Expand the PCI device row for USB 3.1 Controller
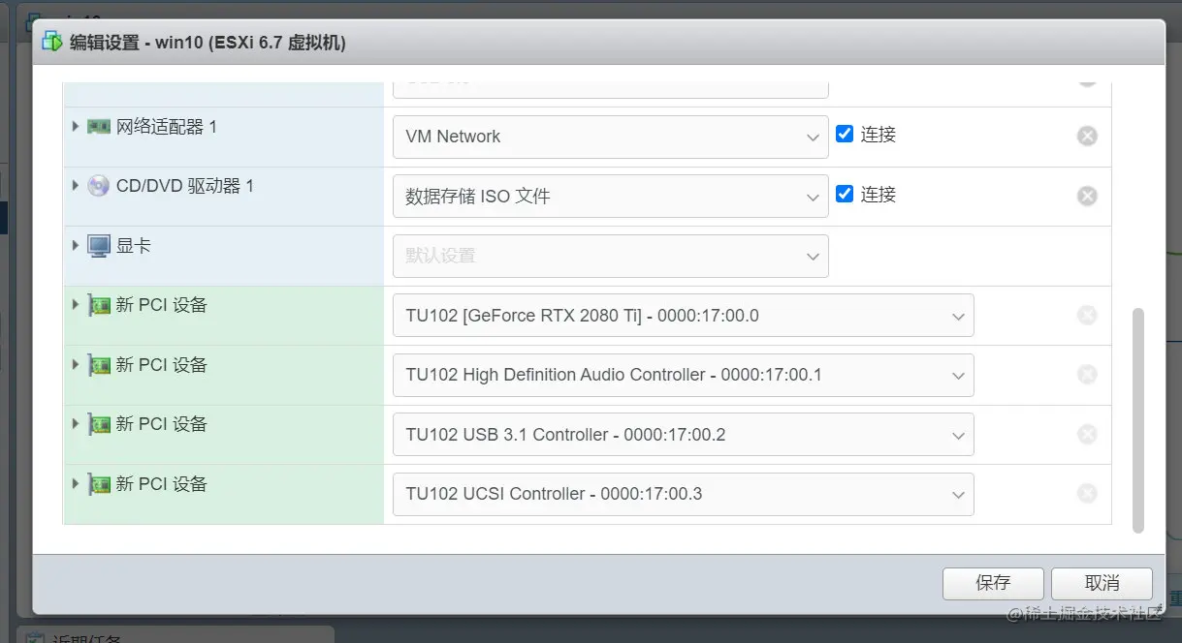Viewport: 1182px width, 643px height. pos(76,424)
